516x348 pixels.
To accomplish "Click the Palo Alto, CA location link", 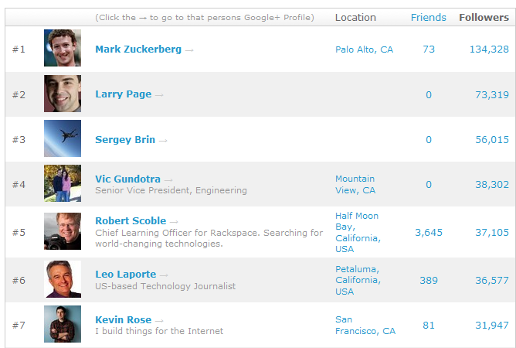I will (x=365, y=49).
